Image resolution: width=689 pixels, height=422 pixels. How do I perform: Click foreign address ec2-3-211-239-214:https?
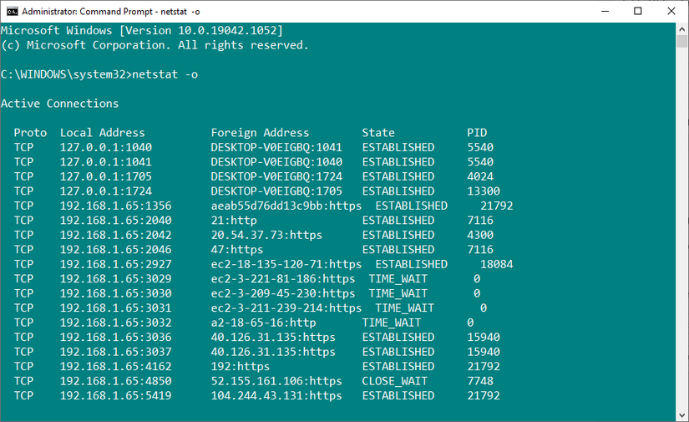point(286,308)
